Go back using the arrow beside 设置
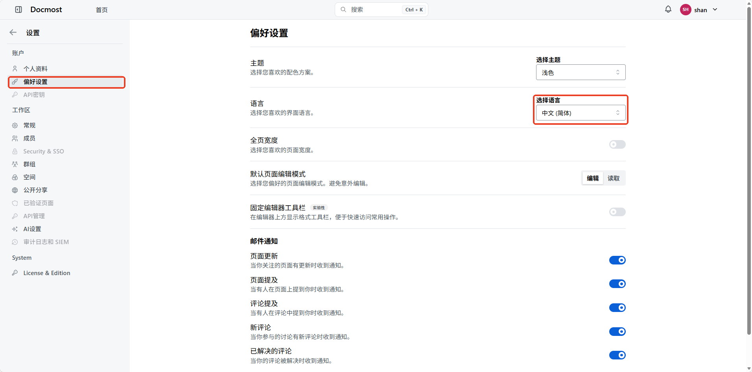This screenshot has width=752, height=372. click(13, 33)
